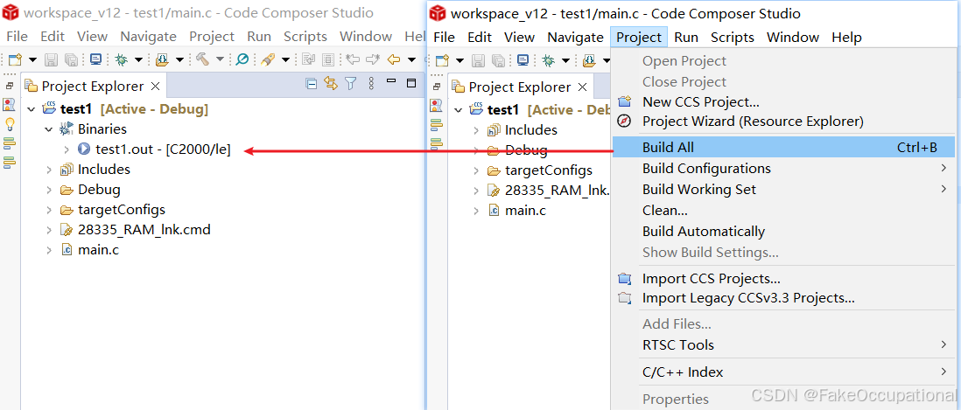Open terminal monitor icon in window showing Binaries
The width and height of the screenshot is (961, 410).
[95, 59]
